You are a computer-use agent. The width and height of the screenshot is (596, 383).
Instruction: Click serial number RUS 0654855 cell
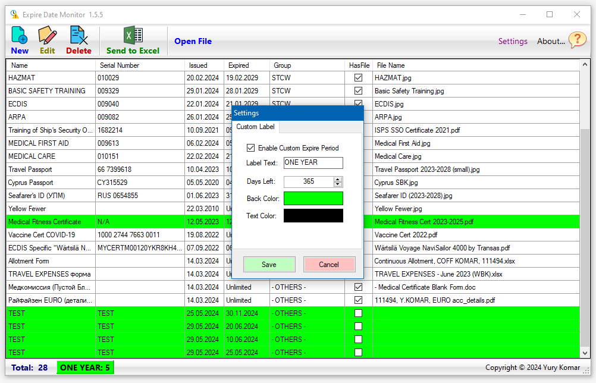(x=140, y=196)
